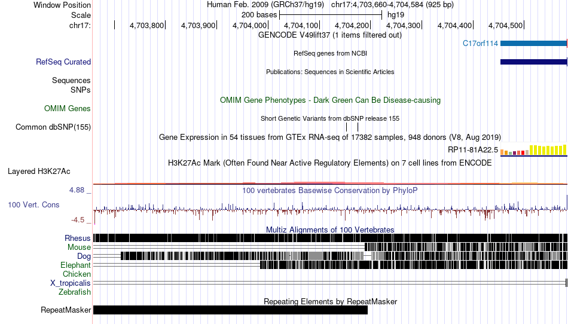Open the GENCODE V49lift37 track title
568x324 pixels.
(x=330, y=35)
